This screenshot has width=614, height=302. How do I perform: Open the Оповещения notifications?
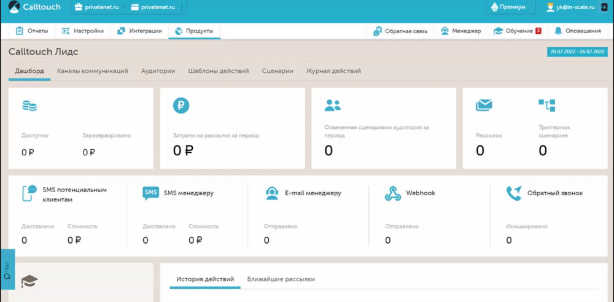click(x=578, y=31)
